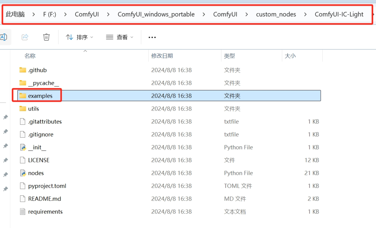Click 此电脑 in the address bar
Screen dimensions: 376x228
[x=15, y=14]
